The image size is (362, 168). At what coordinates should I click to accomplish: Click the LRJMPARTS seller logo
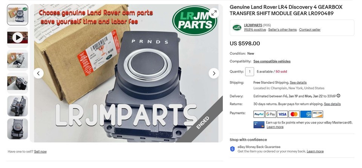[237, 28]
